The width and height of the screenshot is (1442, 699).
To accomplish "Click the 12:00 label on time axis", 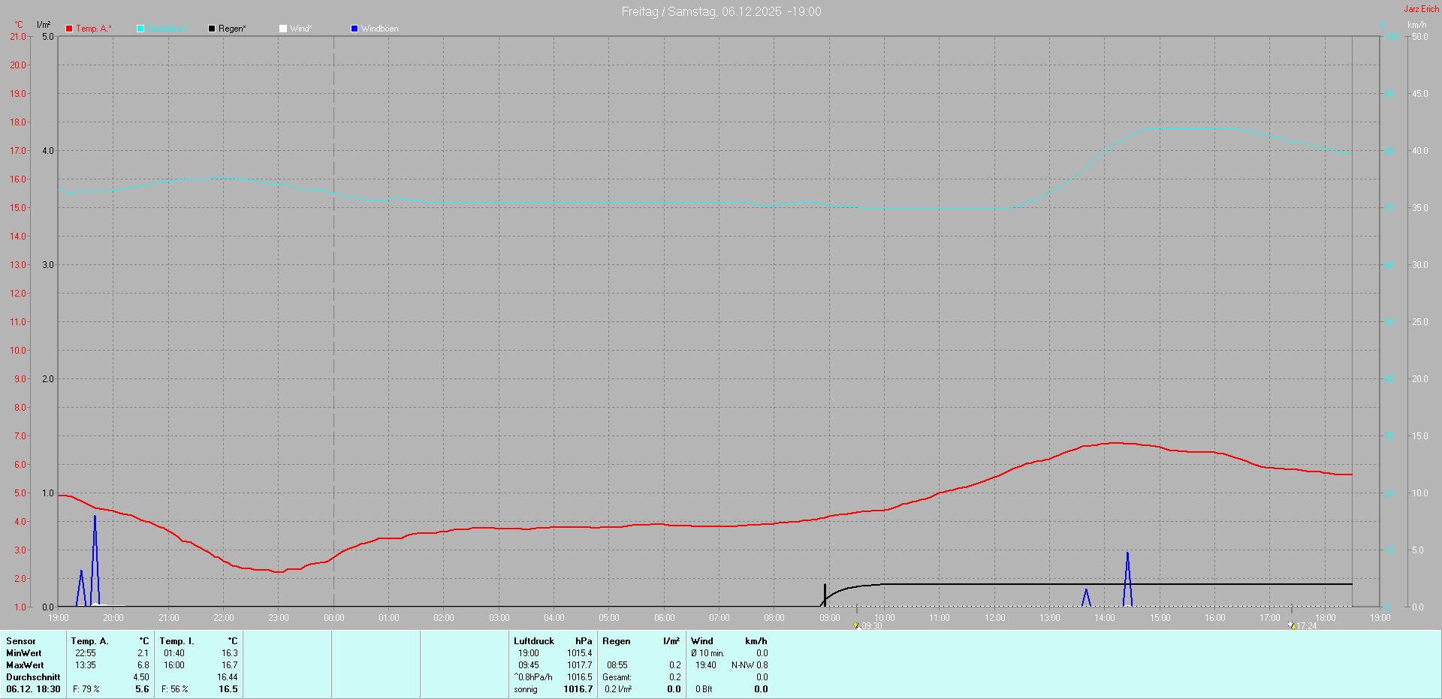I will [x=995, y=618].
